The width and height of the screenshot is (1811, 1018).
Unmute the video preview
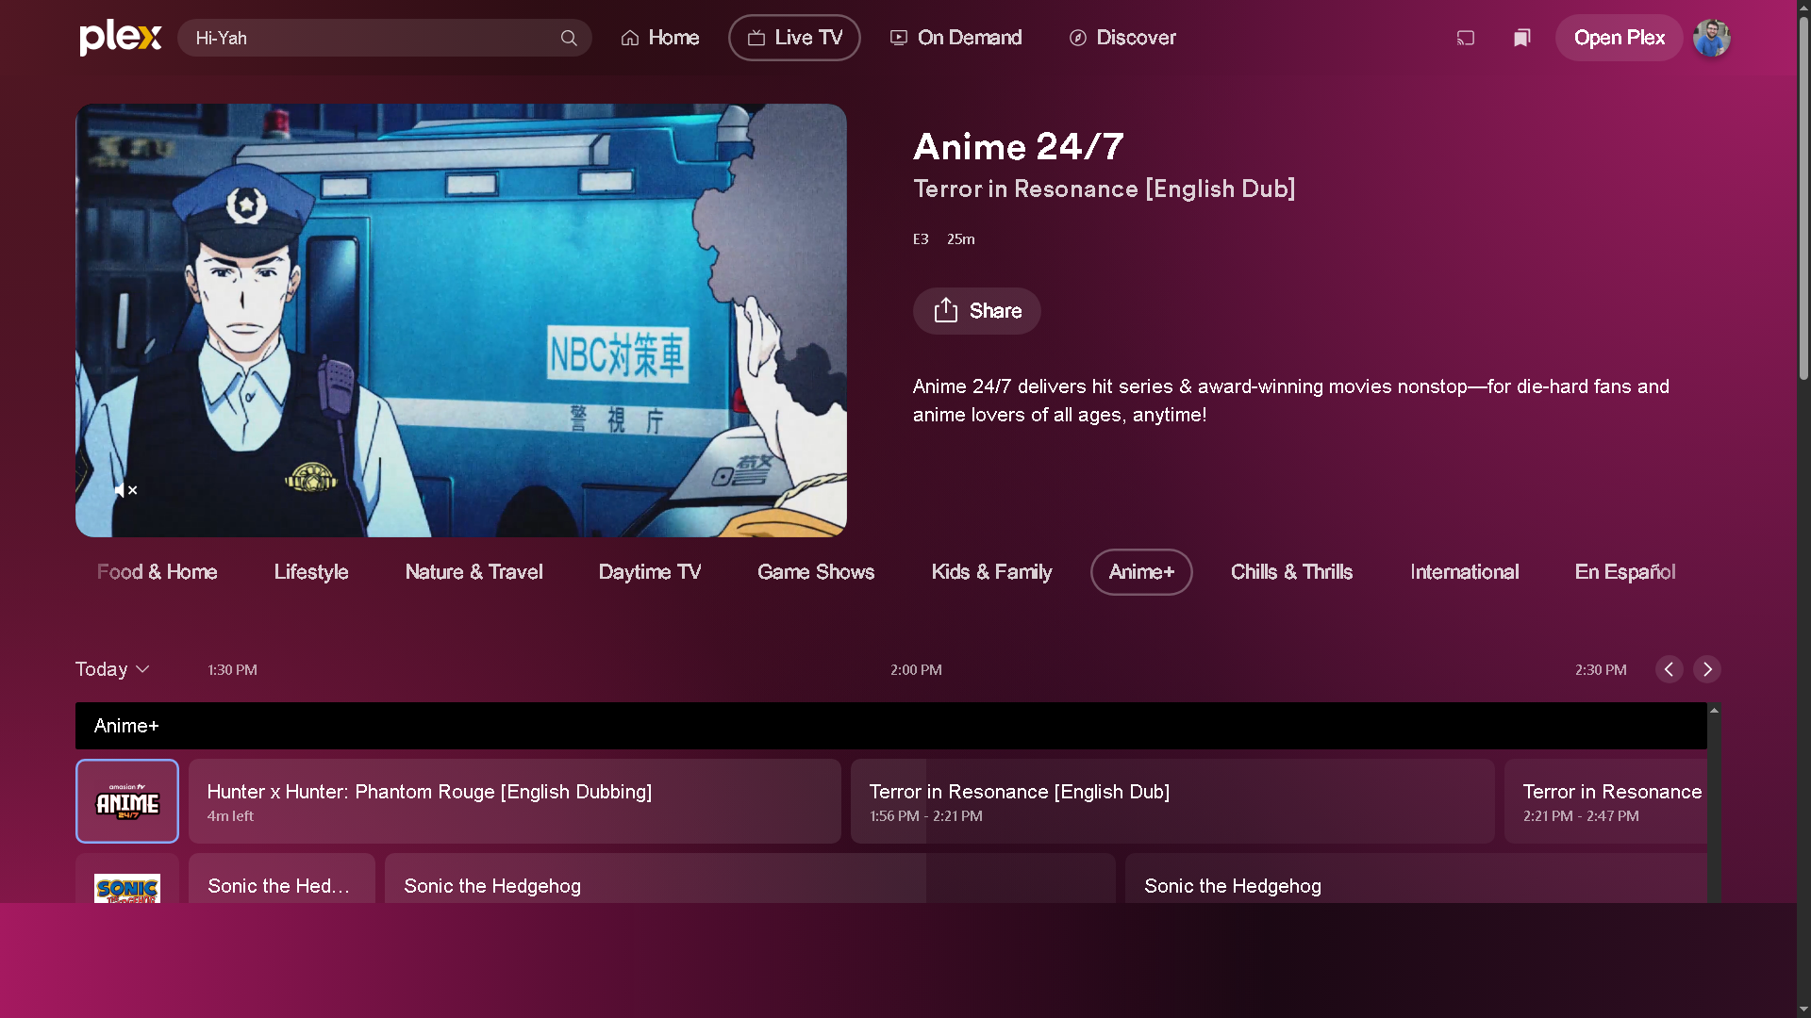(x=125, y=490)
